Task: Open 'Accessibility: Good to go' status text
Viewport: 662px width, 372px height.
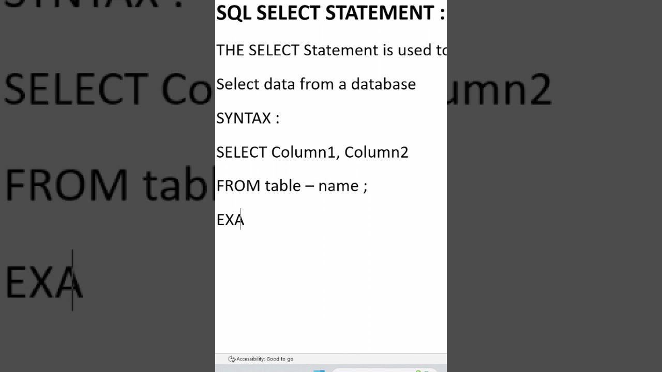Action: pos(265,359)
